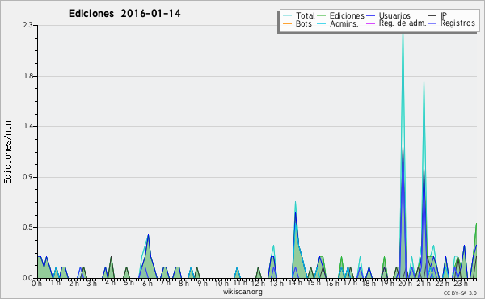Select the 'Total' legend label
485x299 pixels.
306,15
